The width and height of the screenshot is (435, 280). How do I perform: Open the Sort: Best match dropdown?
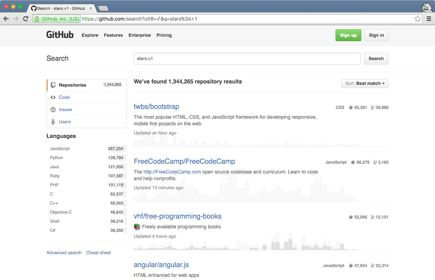[365, 83]
